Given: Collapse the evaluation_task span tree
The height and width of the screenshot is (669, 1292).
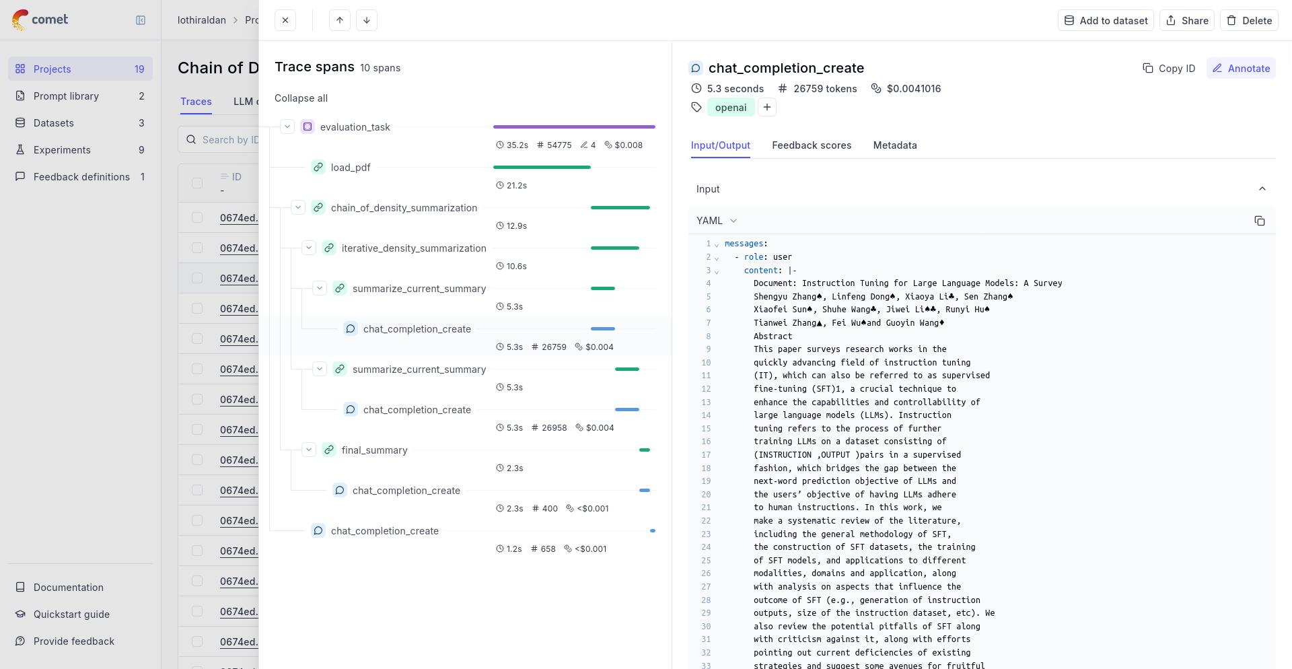Looking at the screenshot, I should click(287, 126).
